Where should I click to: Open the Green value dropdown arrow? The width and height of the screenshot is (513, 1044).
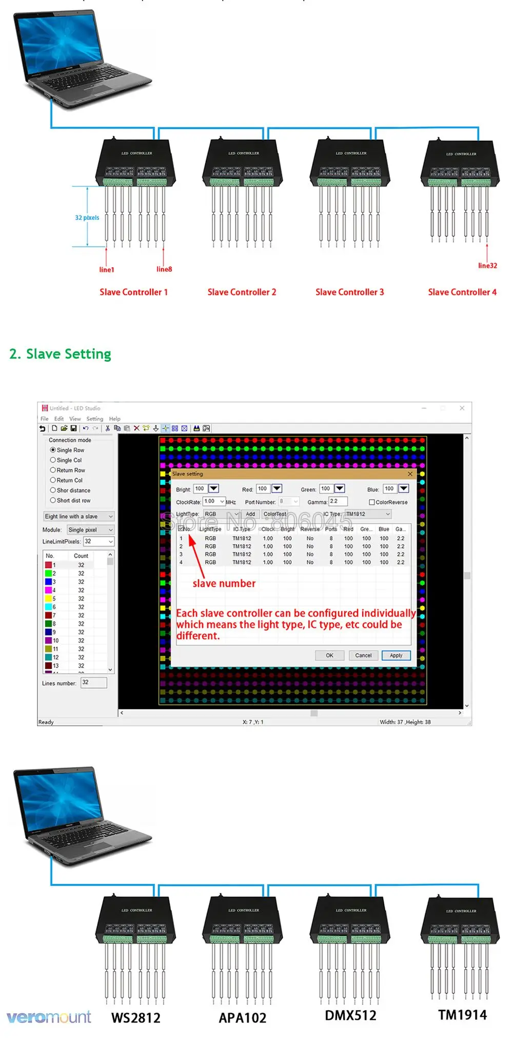point(340,489)
